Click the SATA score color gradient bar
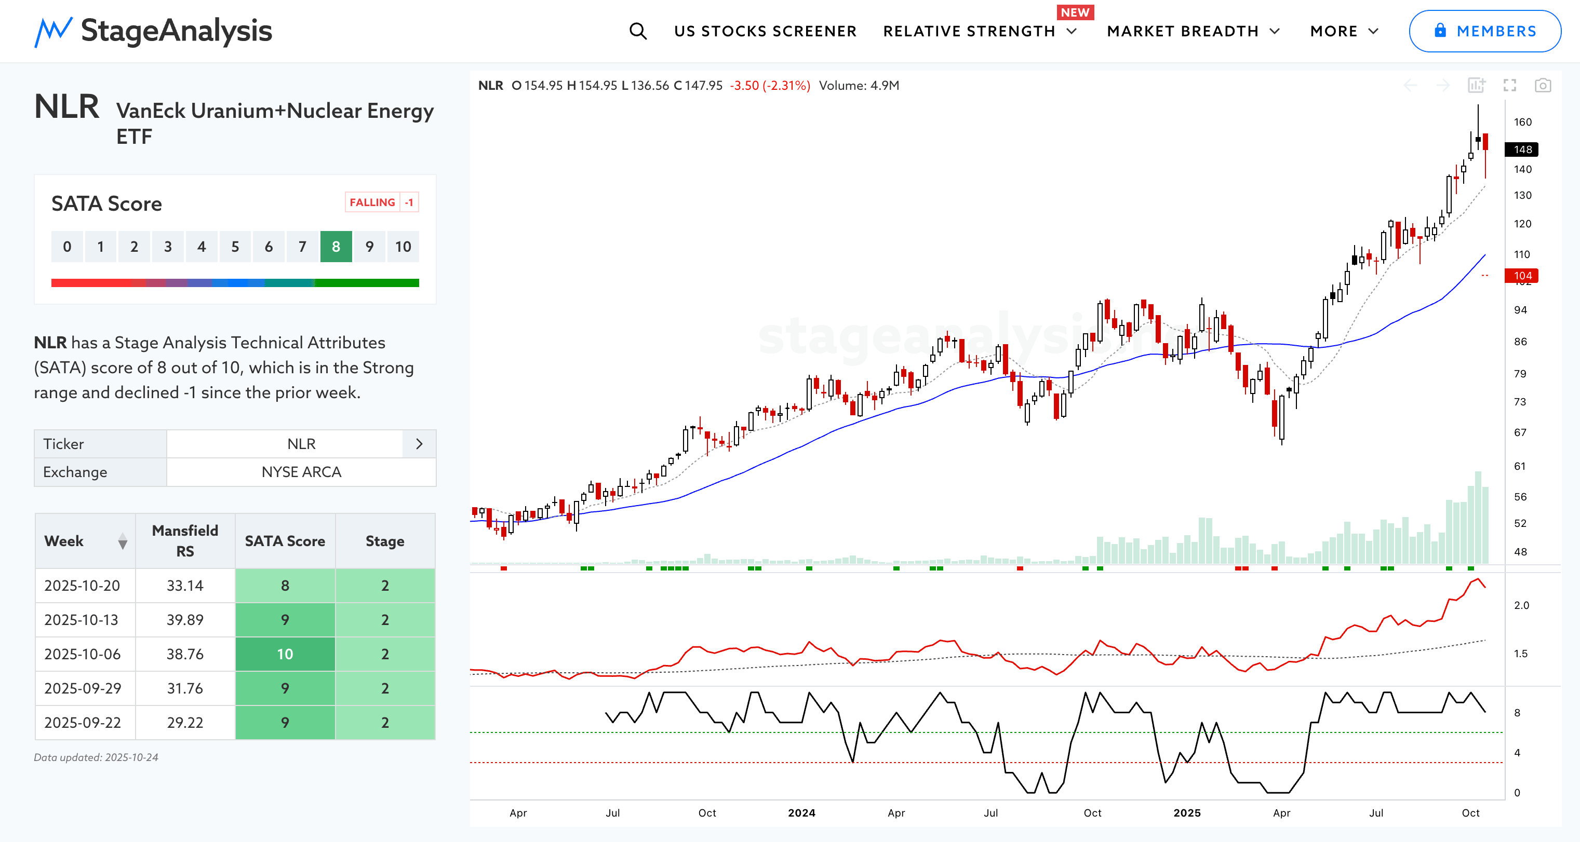This screenshot has width=1580, height=842. coord(235,283)
